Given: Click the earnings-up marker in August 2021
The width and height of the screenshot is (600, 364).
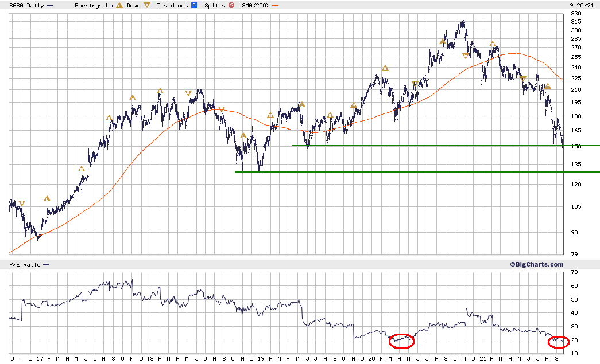Looking at the screenshot, I should tap(548, 87).
